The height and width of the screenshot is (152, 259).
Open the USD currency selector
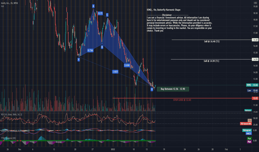pyautogui.click(x=255, y=3)
